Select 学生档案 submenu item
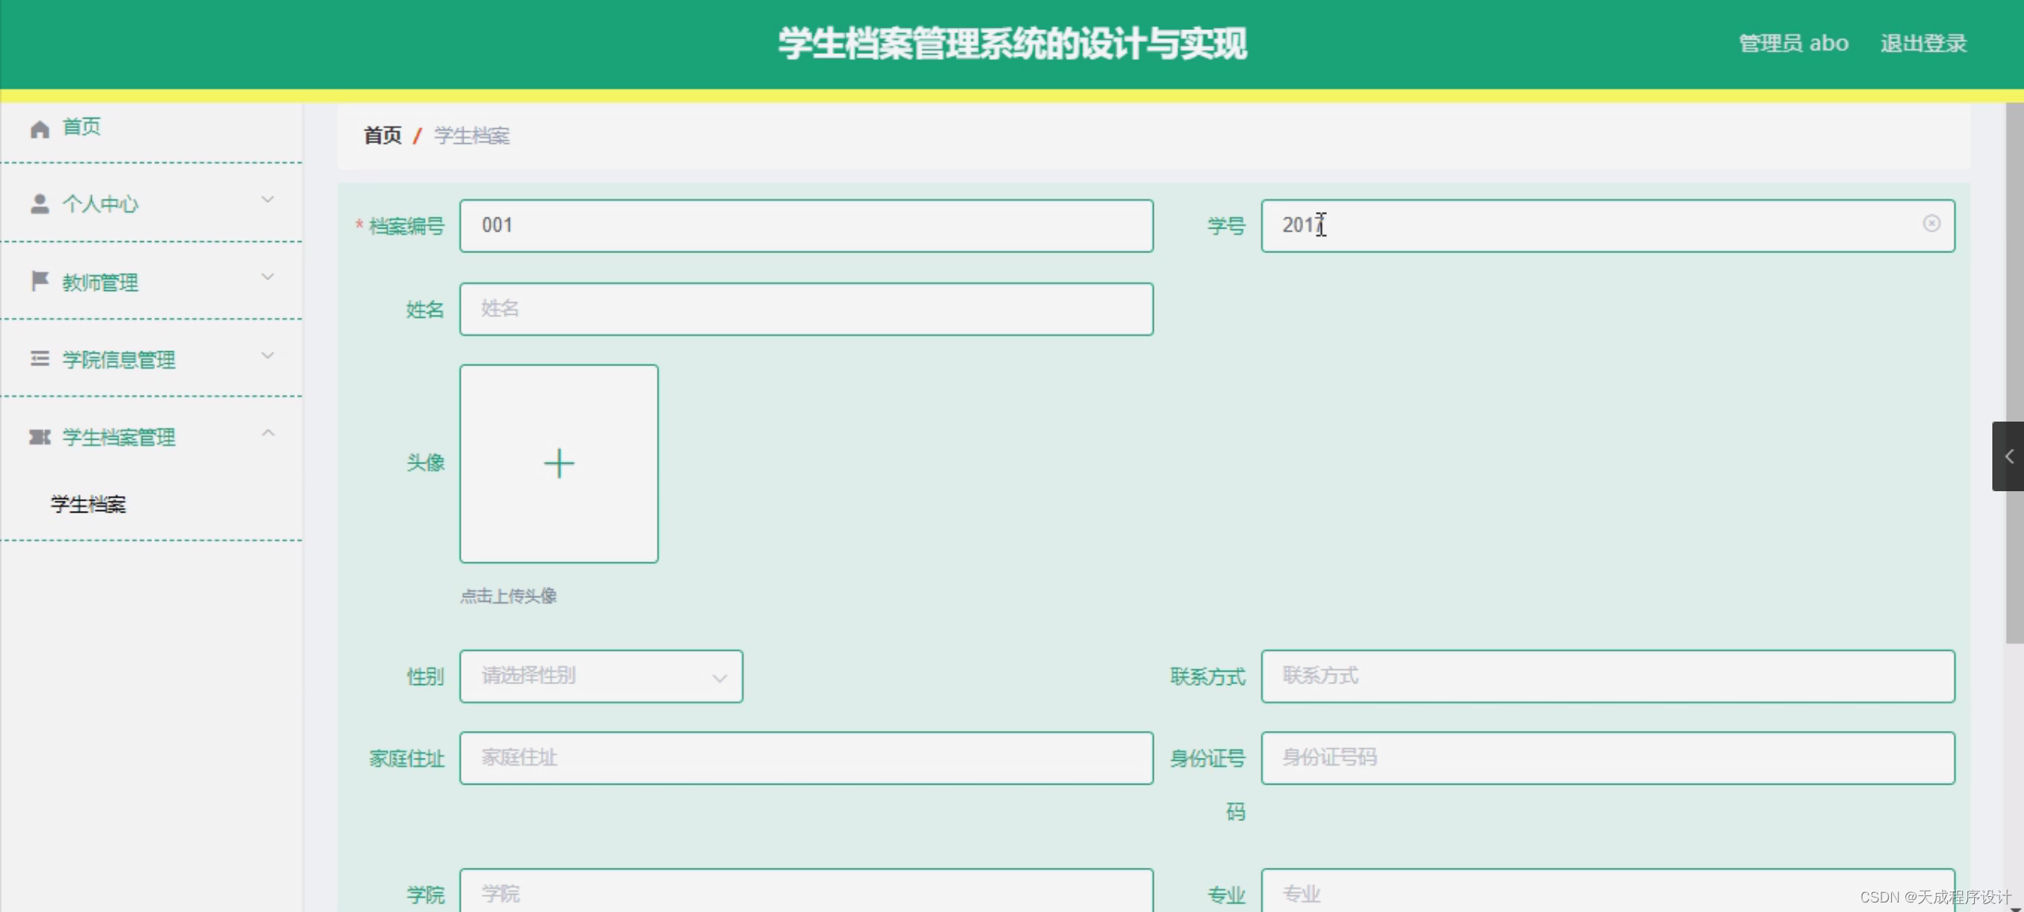This screenshot has width=2024, height=912. 89,504
